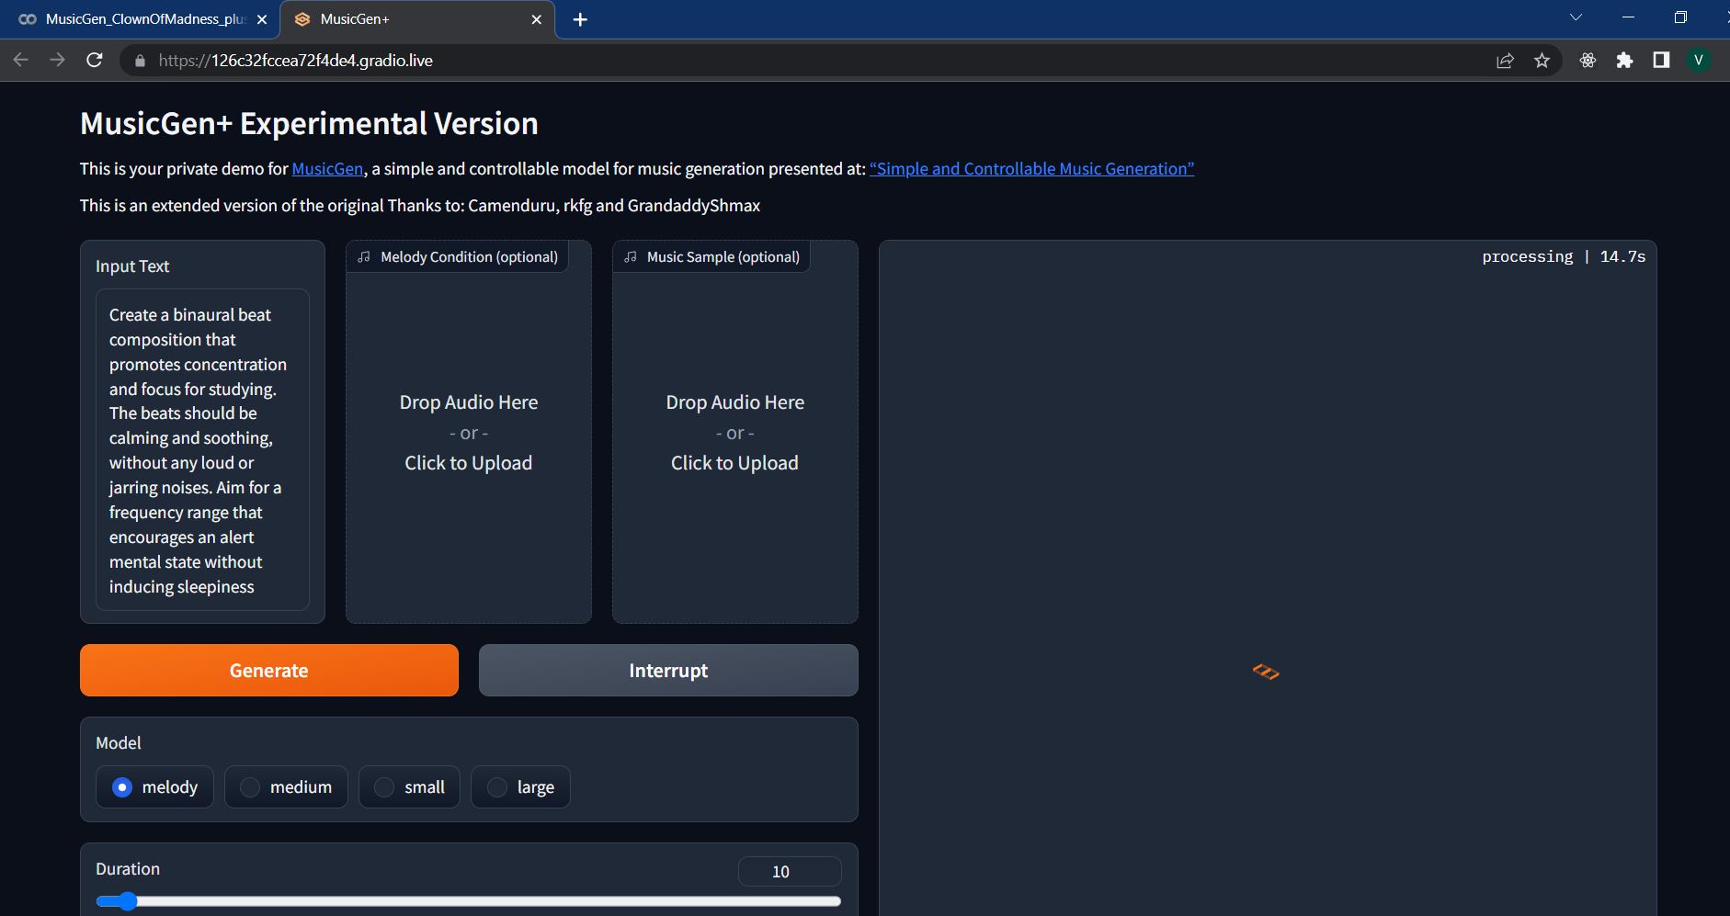Open a new browser tab
1730x916 pixels.
pos(580,19)
